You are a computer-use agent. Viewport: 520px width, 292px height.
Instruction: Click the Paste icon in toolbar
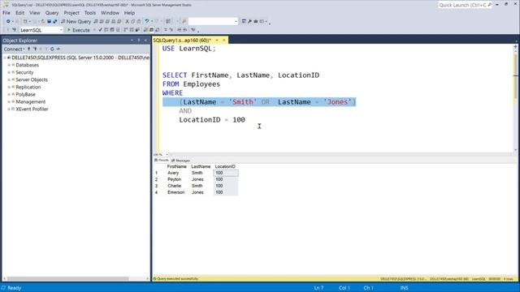coord(139,21)
